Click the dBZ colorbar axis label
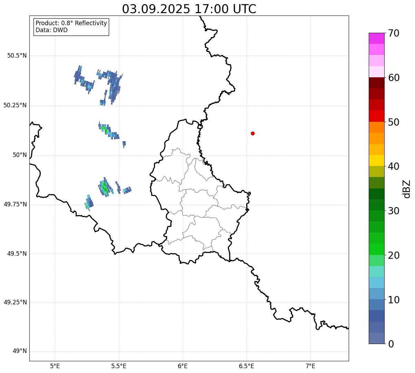The height and width of the screenshot is (373, 415). coord(407,188)
